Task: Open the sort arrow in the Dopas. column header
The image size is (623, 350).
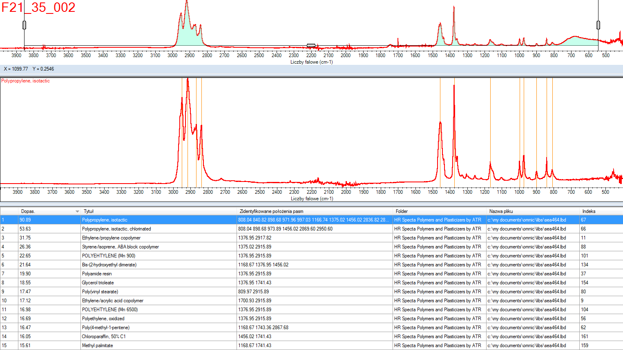Action: [77, 211]
